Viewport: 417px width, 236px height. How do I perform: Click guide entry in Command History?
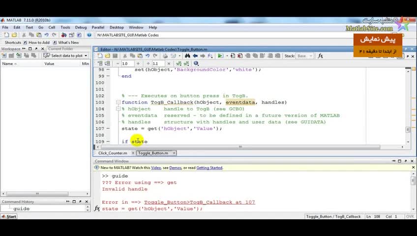tap(21, 208)
